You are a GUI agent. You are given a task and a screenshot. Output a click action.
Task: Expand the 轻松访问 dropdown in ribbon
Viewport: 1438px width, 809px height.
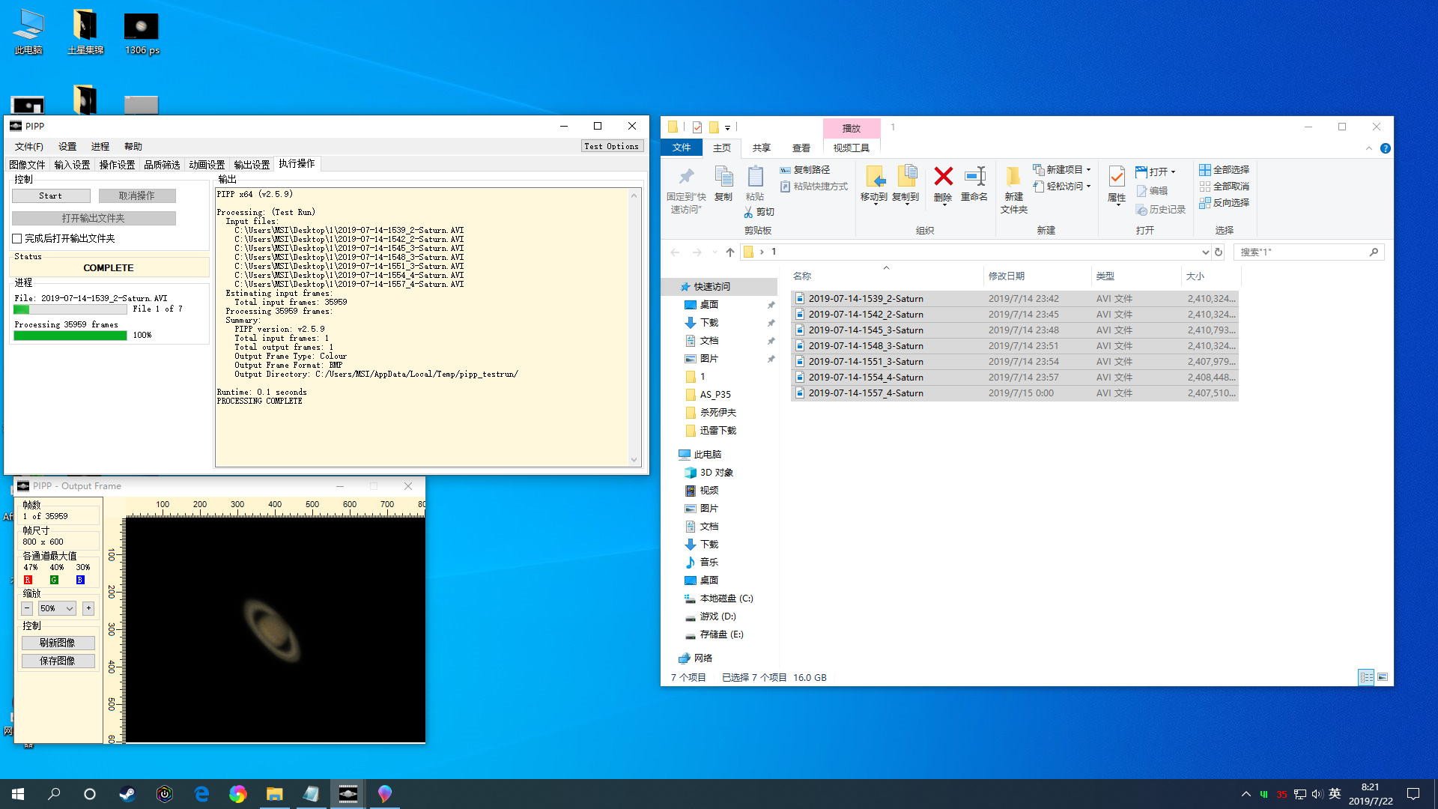point(1088,187)
